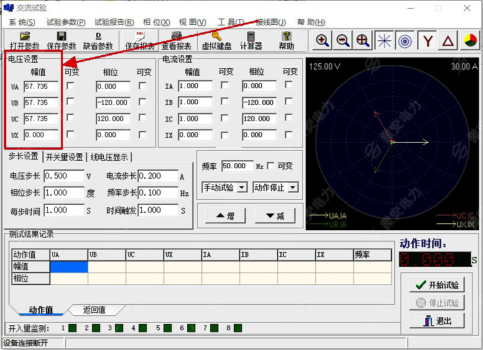Open the 虚拟键盘 virtual keyboard tool

tap(216, 40)
